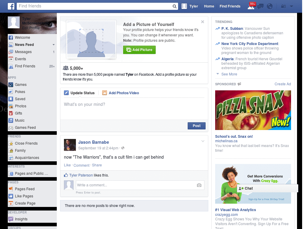Click the Events calendar icon
The image size is (306, 229).
11,59
